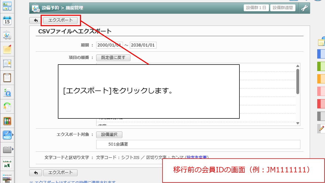The width and height of the screenshot is (325, 183).
Task: Open the yellow sticky note icon in sidebar
Action: [x=7, y=49]
